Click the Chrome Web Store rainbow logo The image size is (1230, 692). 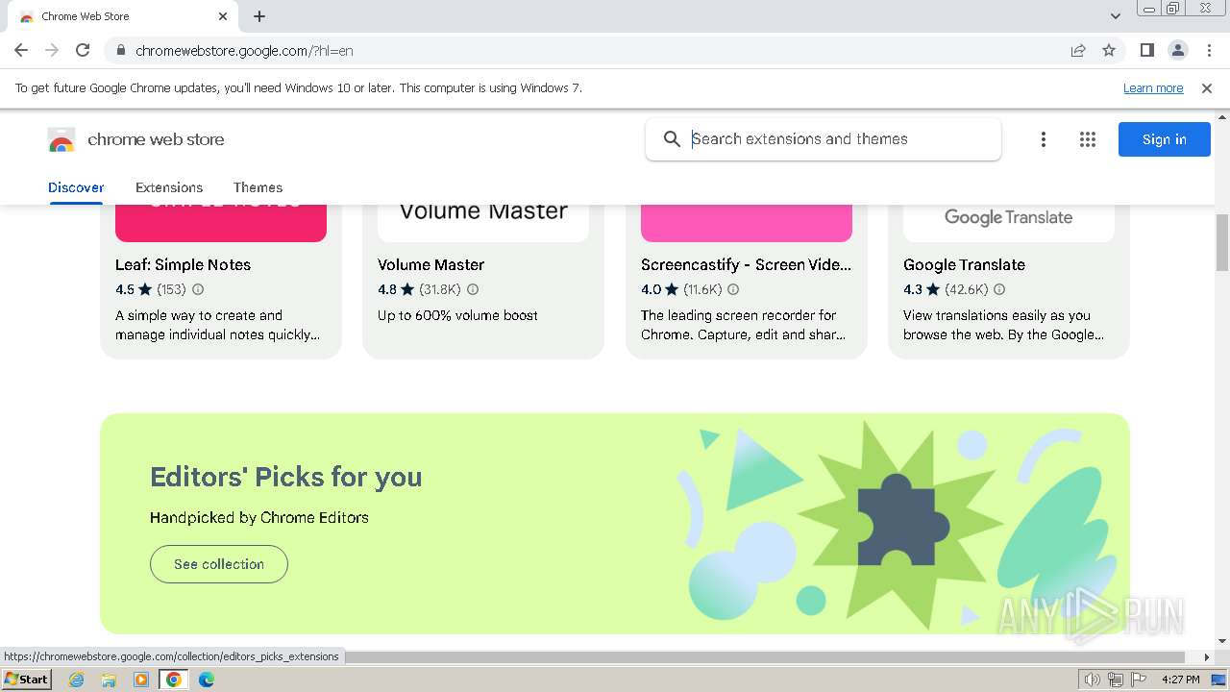pos(61,140)
